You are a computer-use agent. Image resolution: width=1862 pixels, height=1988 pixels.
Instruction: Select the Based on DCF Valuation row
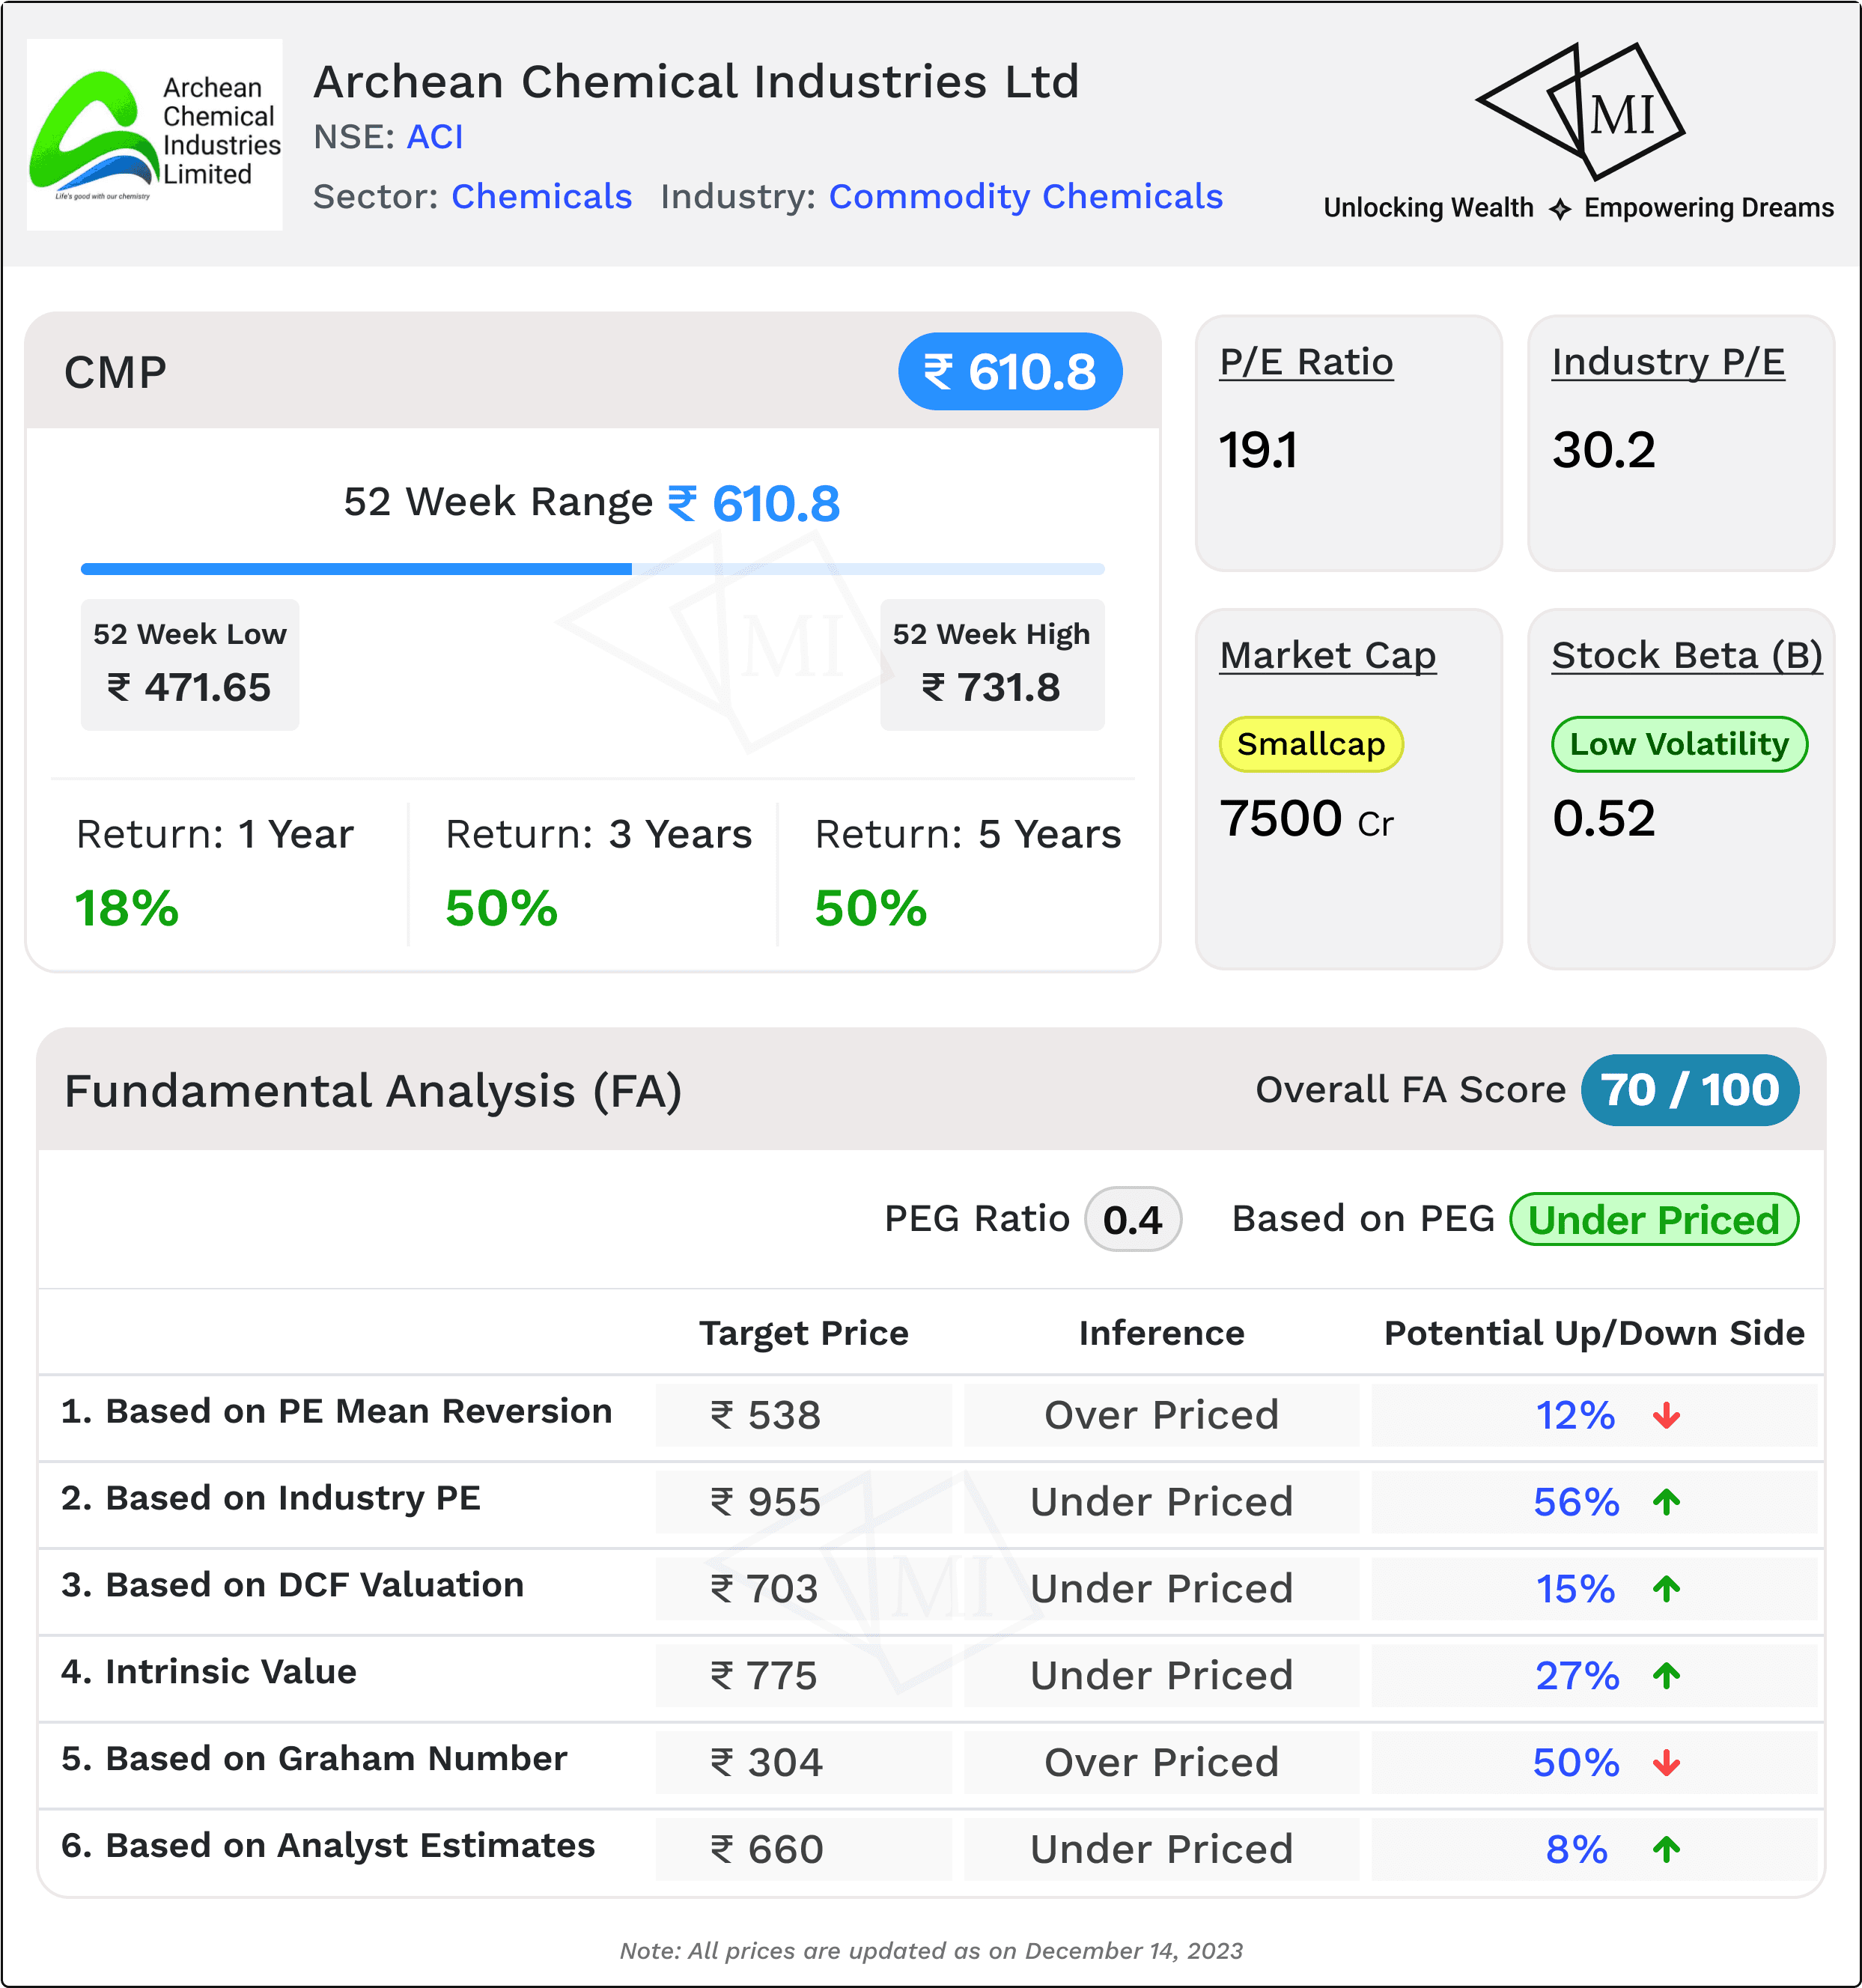click(x=931, y=1590)
